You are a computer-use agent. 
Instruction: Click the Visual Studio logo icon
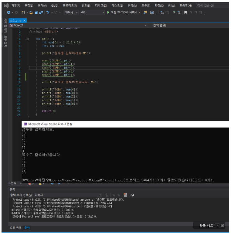[x=6, y=6]
